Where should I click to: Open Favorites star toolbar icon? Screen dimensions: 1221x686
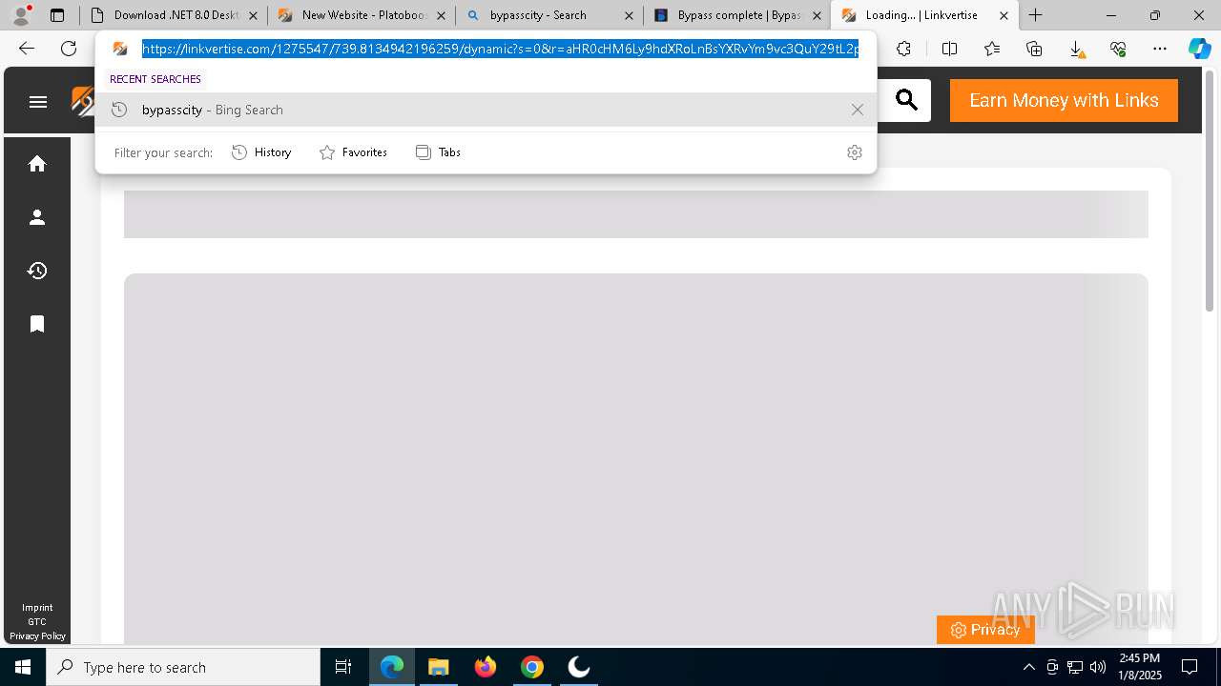992,49
